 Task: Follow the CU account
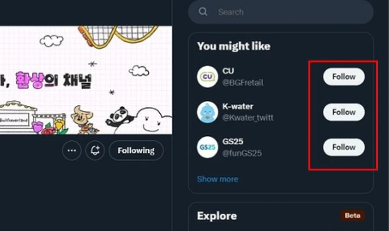coord(344,77)
